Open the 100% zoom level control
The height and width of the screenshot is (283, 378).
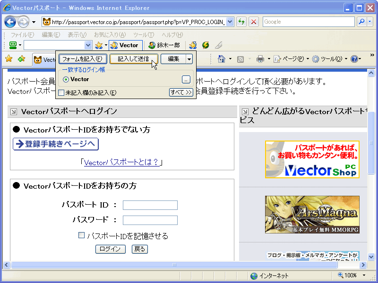(352, 275)
